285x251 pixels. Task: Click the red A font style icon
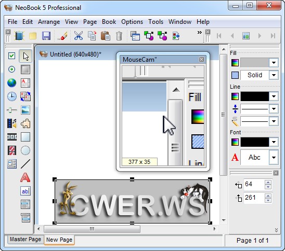[x=235, y=157]
